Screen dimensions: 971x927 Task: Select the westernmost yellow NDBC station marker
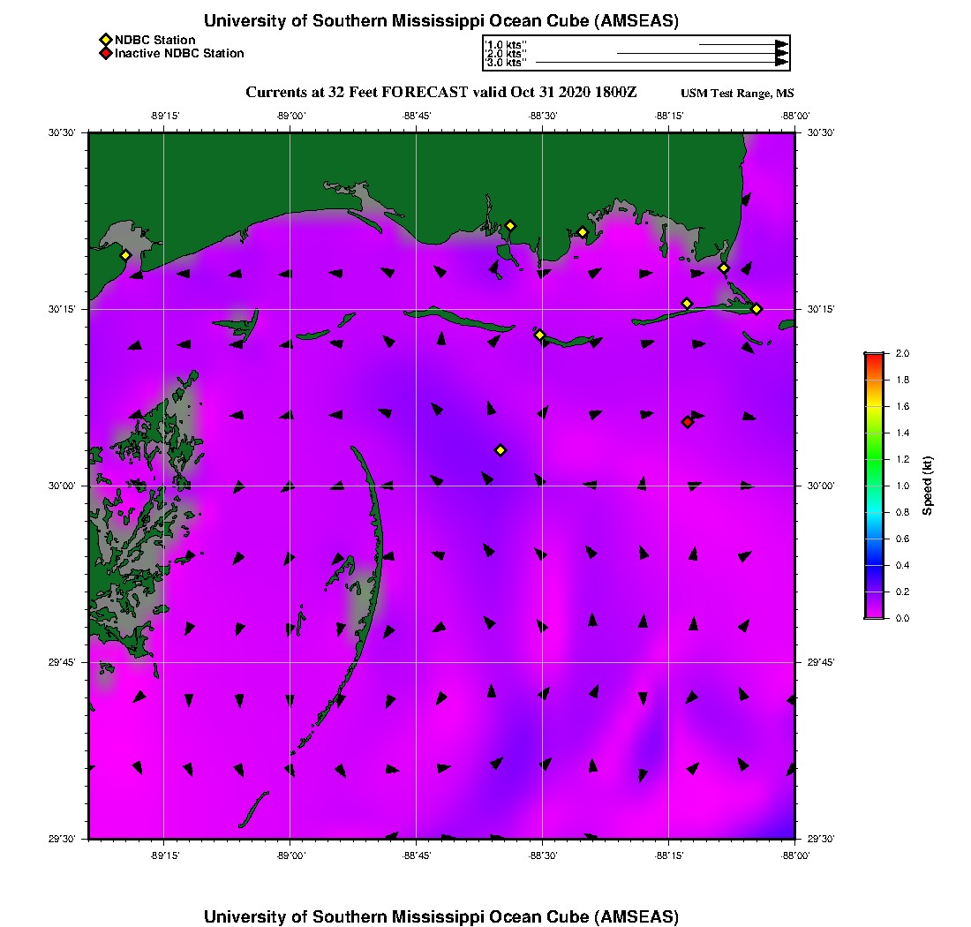click(x=125, y=255)
